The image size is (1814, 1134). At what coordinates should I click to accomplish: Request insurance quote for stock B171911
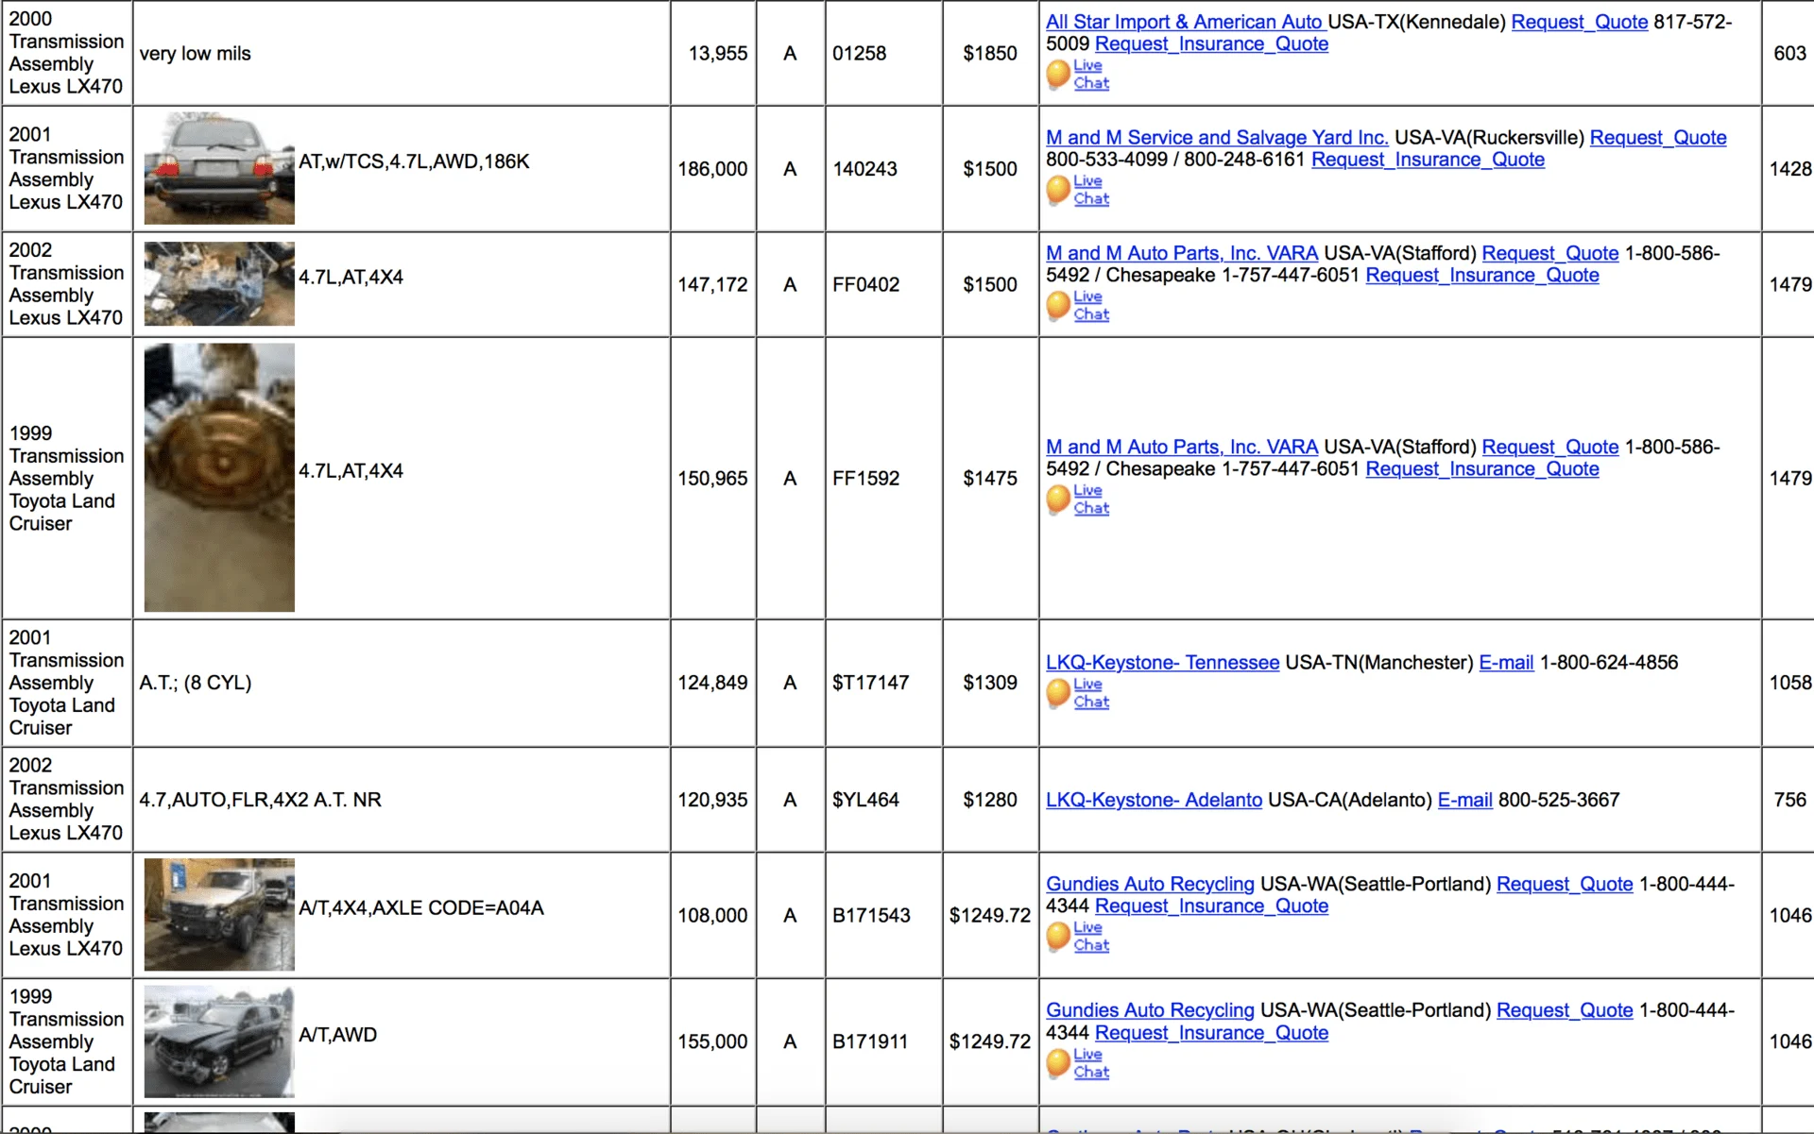point(1212,1033)
